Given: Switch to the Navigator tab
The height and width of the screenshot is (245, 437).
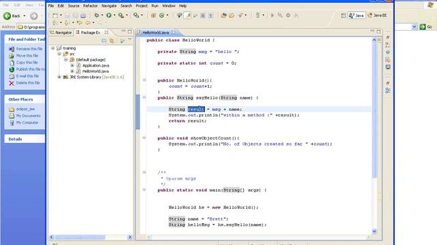Looking at the screenshot, I should (61, 33).
